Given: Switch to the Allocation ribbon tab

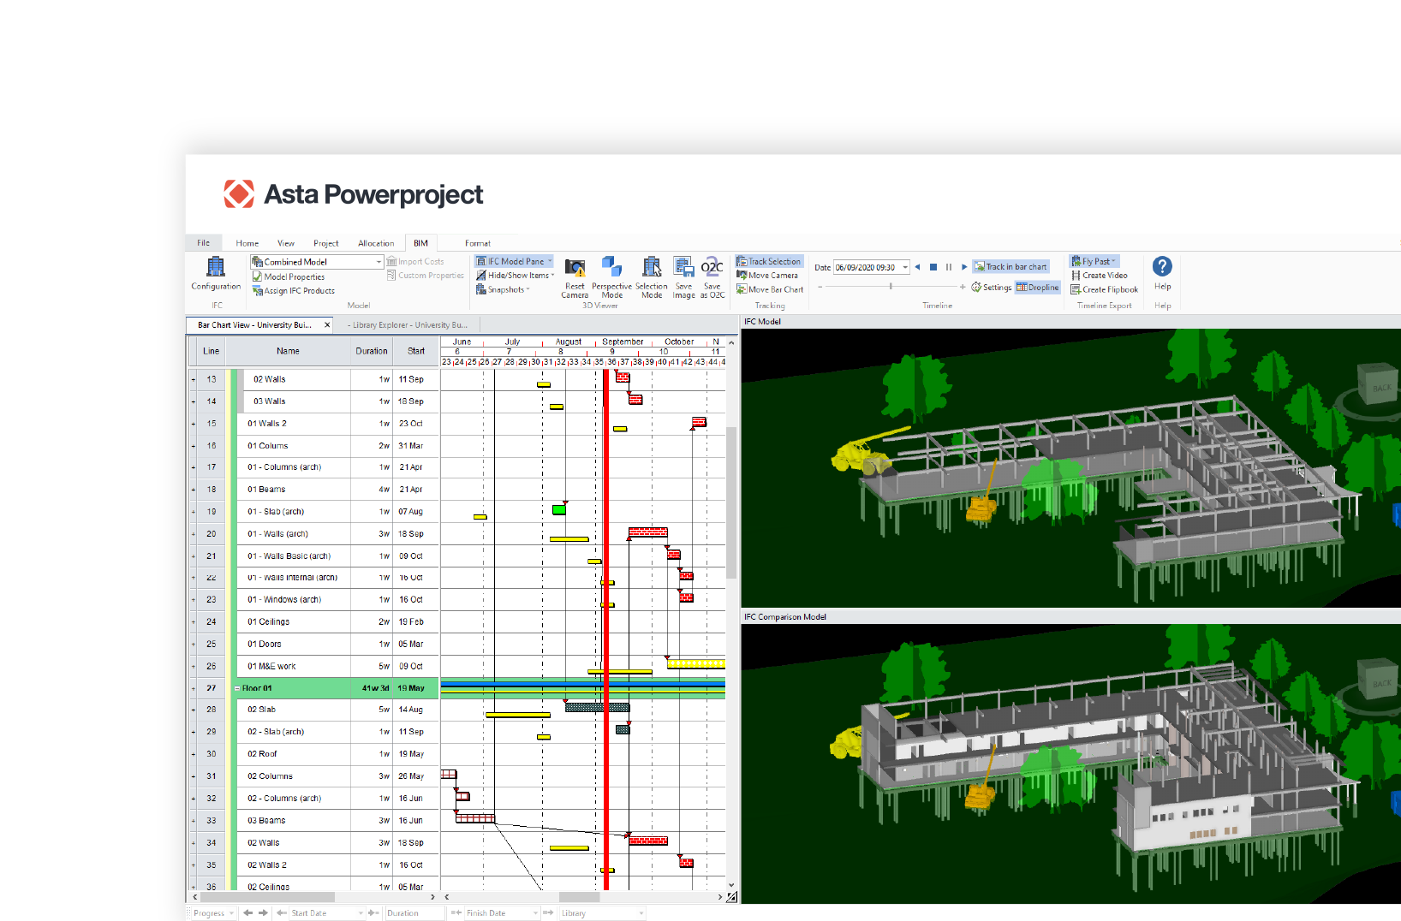Looking at the screenshot, I should click(x=376, y=244).
